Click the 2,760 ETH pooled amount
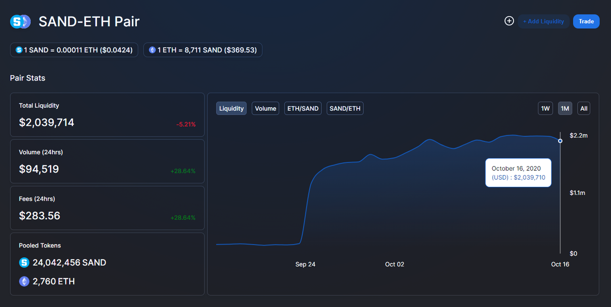611x307 pixels. coord(53,281)
